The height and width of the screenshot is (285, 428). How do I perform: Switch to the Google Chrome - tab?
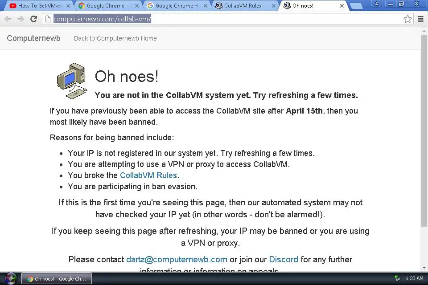point(108,5)
